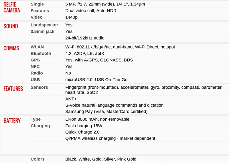Image resolution: width=229 pixels, height=163 pixels.
Task: Click the NFC label
Action: click(x=35, y=67)
